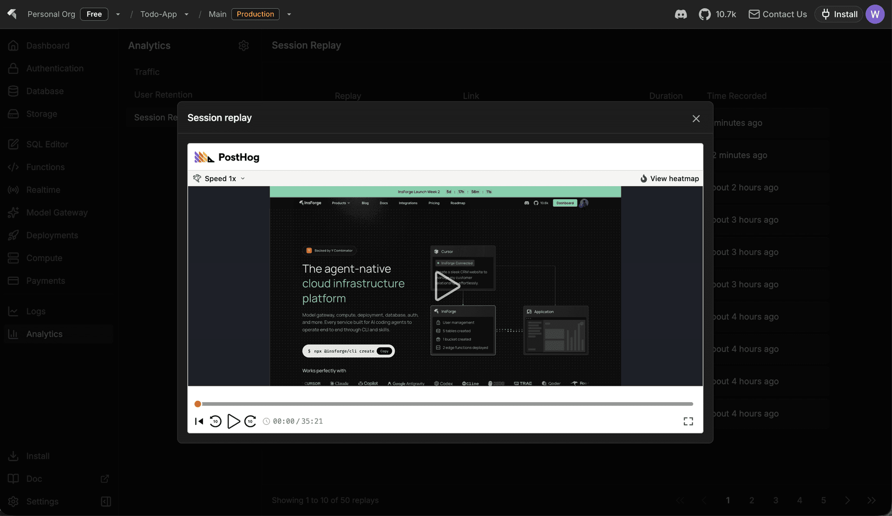Jump to last page double chevron
892x516 pixels.
pyautogui.click(x=871, y=500)
